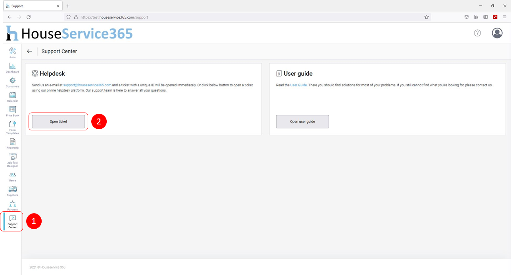Open the Calendar page
Screen dimensions: 511x275
[x=12, y=97]
